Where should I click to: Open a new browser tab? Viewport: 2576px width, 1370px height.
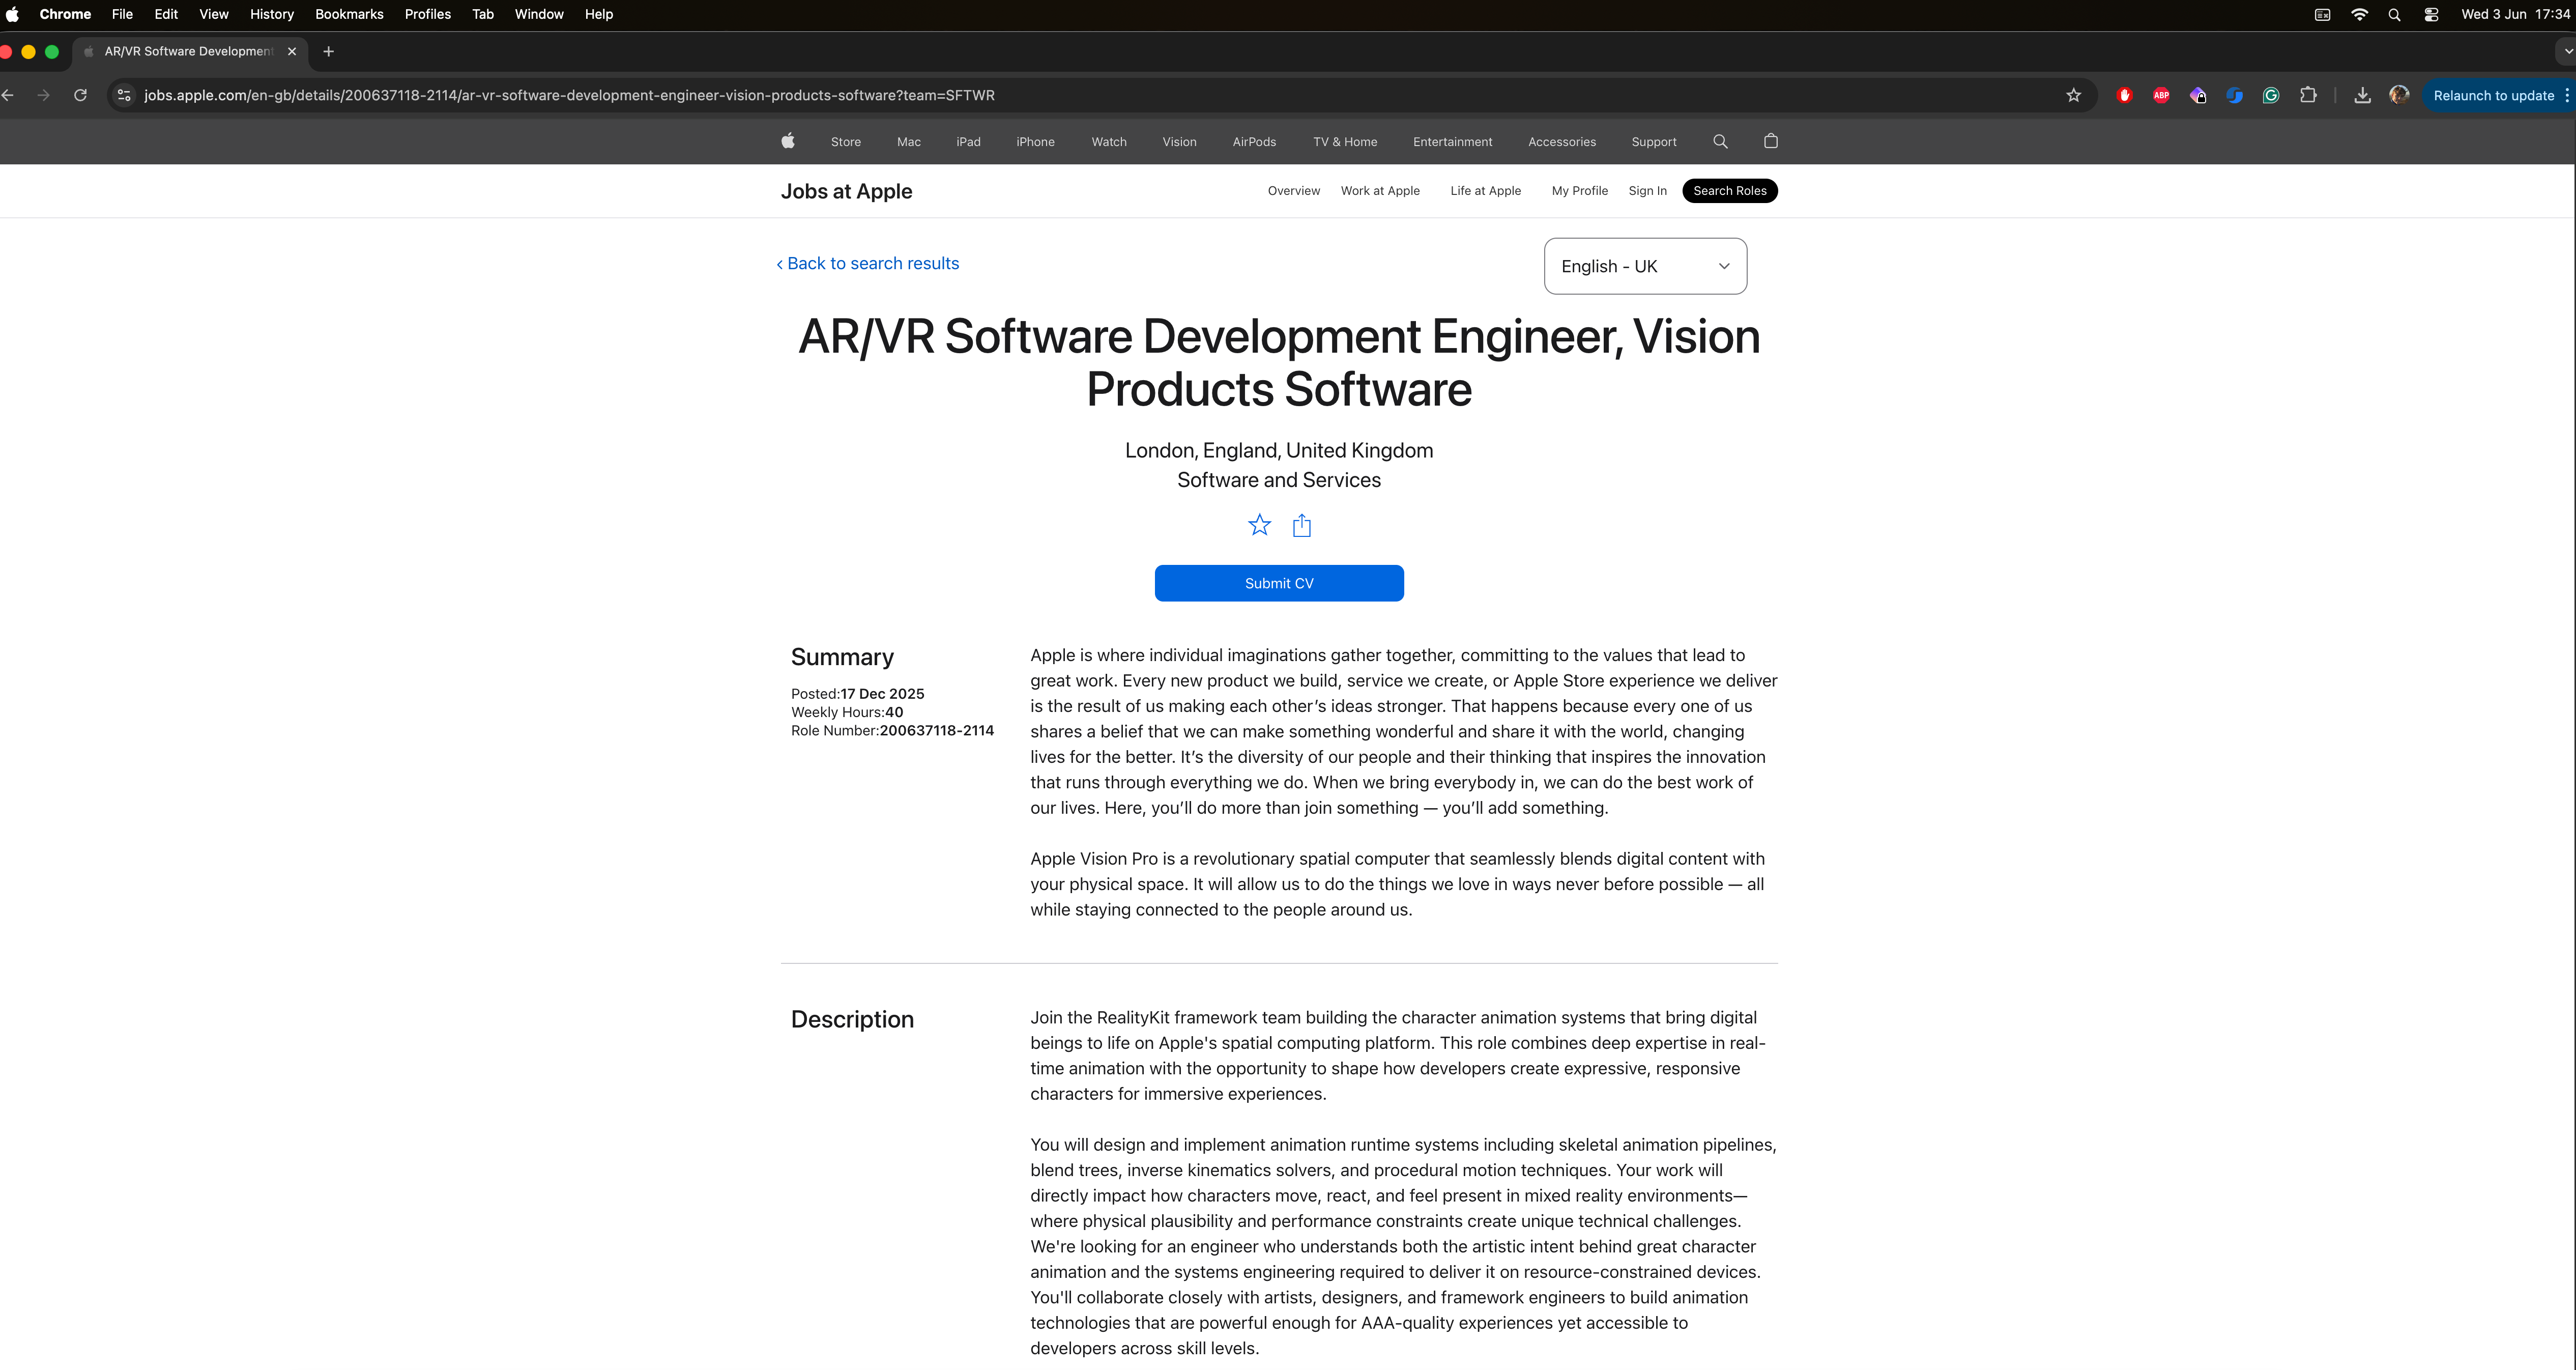328,51
